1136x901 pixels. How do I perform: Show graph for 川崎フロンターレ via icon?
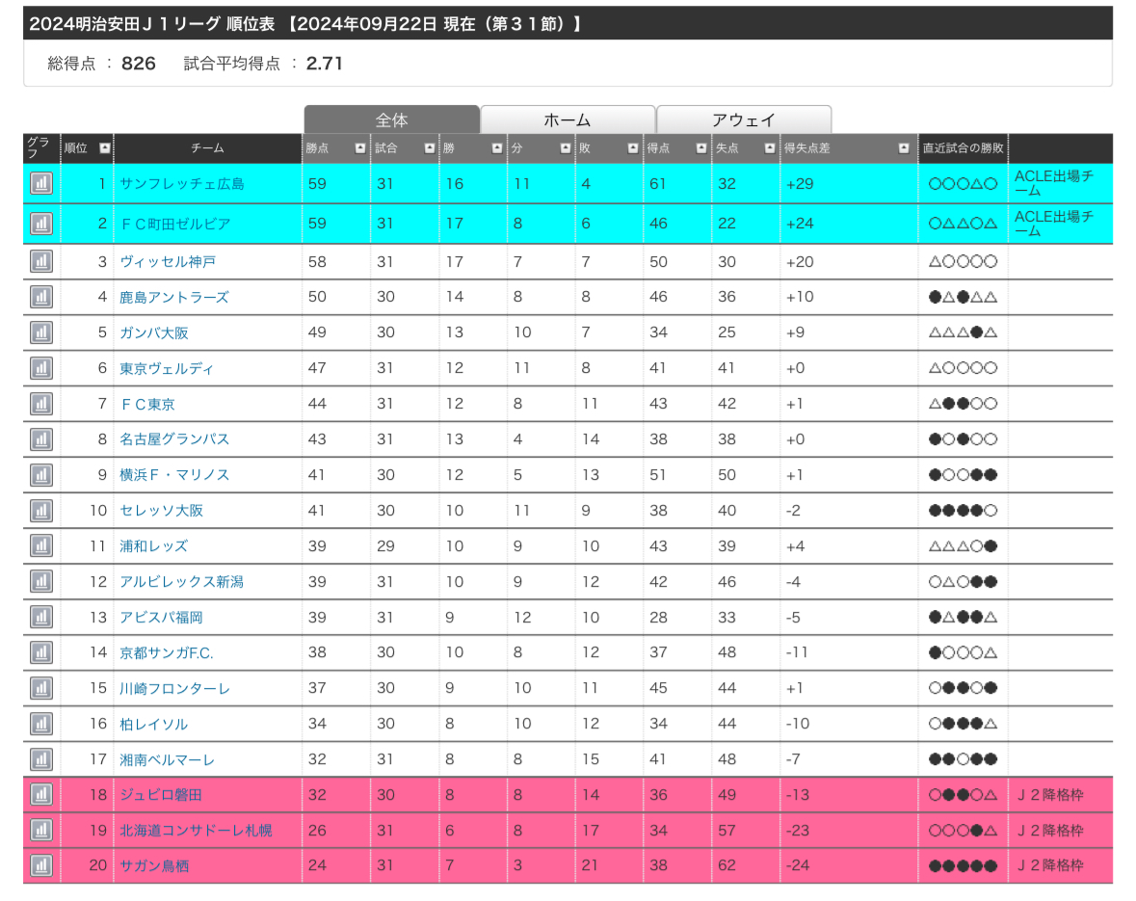(40, 688)
